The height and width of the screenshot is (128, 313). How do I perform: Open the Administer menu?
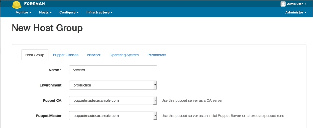click(295, 13)
